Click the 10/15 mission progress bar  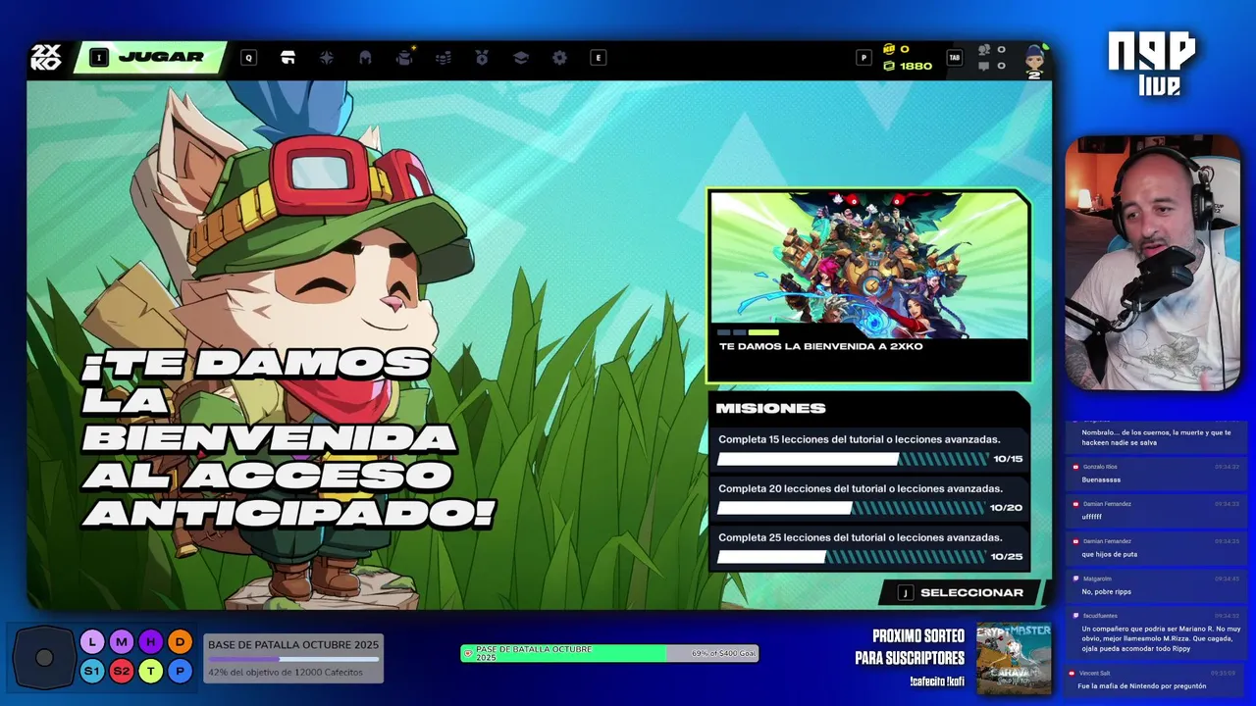[x=852, y=459]
